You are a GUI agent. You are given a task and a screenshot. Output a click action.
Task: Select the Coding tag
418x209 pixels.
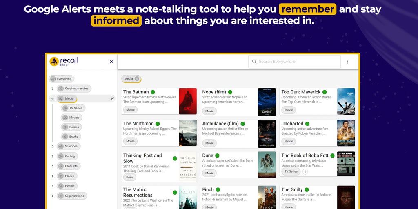point(67,156)
